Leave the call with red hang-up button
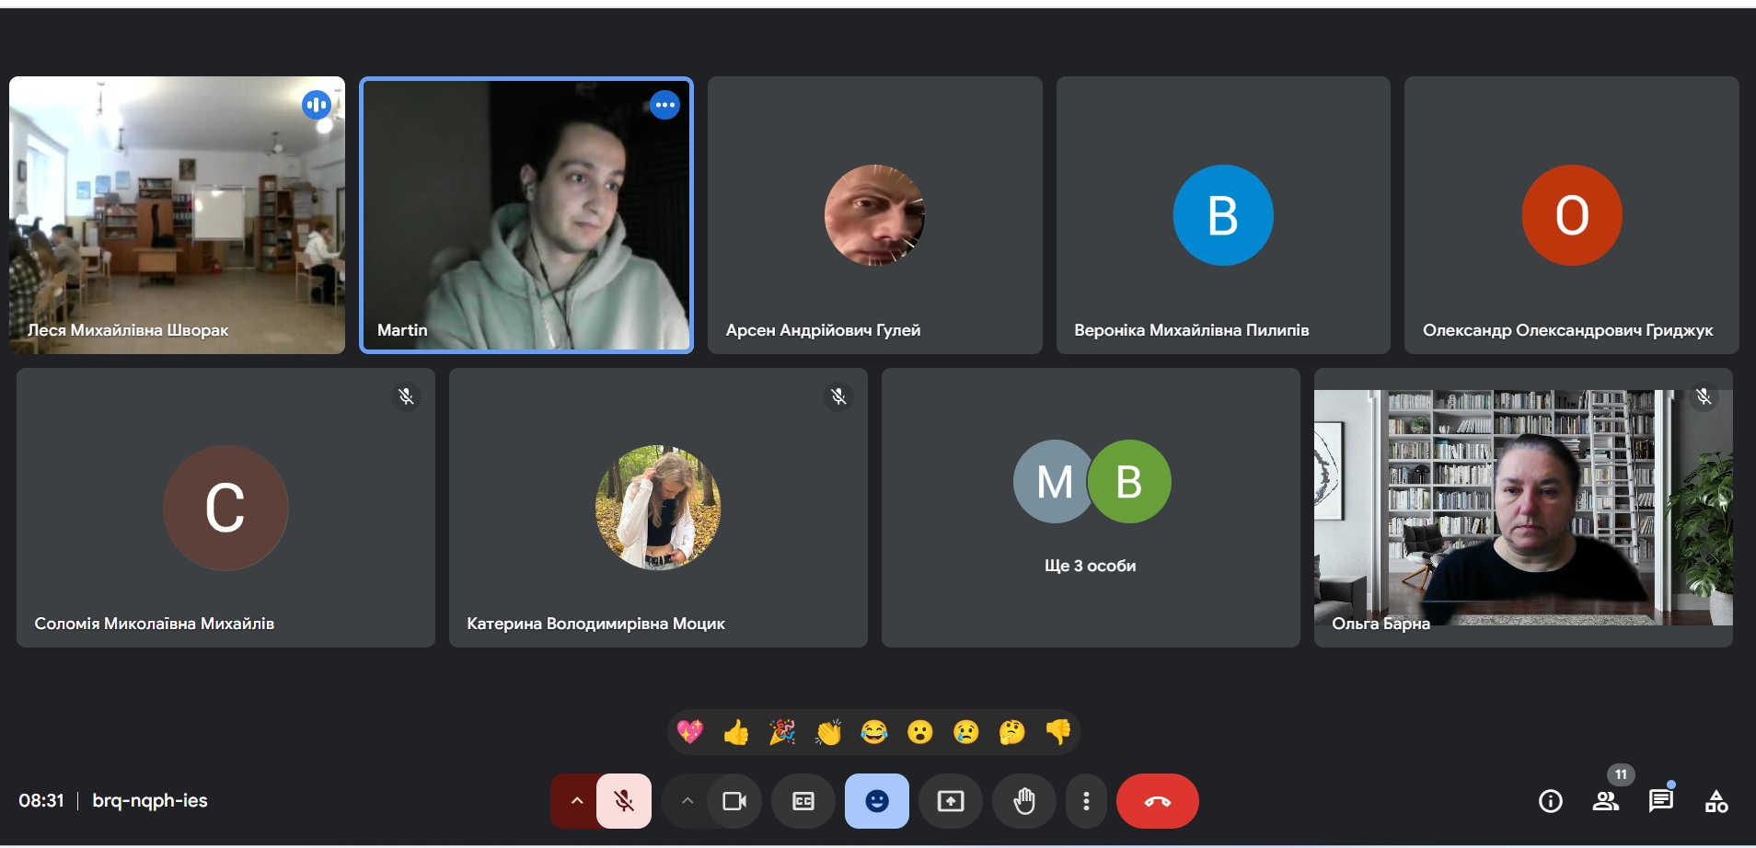This screenshot has width=1756, height=848. click(x=1157, y=801)
